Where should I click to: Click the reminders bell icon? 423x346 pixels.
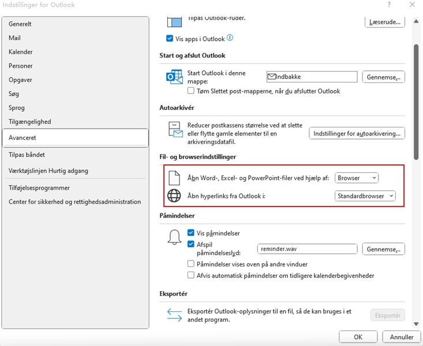click(174, 238)
